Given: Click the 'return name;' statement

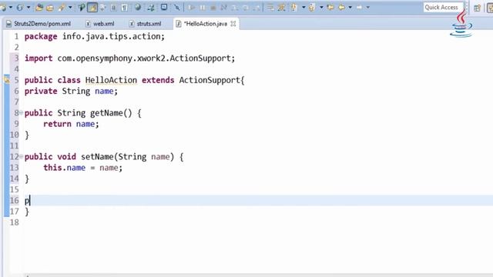Looking at the screenshot, I should pos(71,124).
